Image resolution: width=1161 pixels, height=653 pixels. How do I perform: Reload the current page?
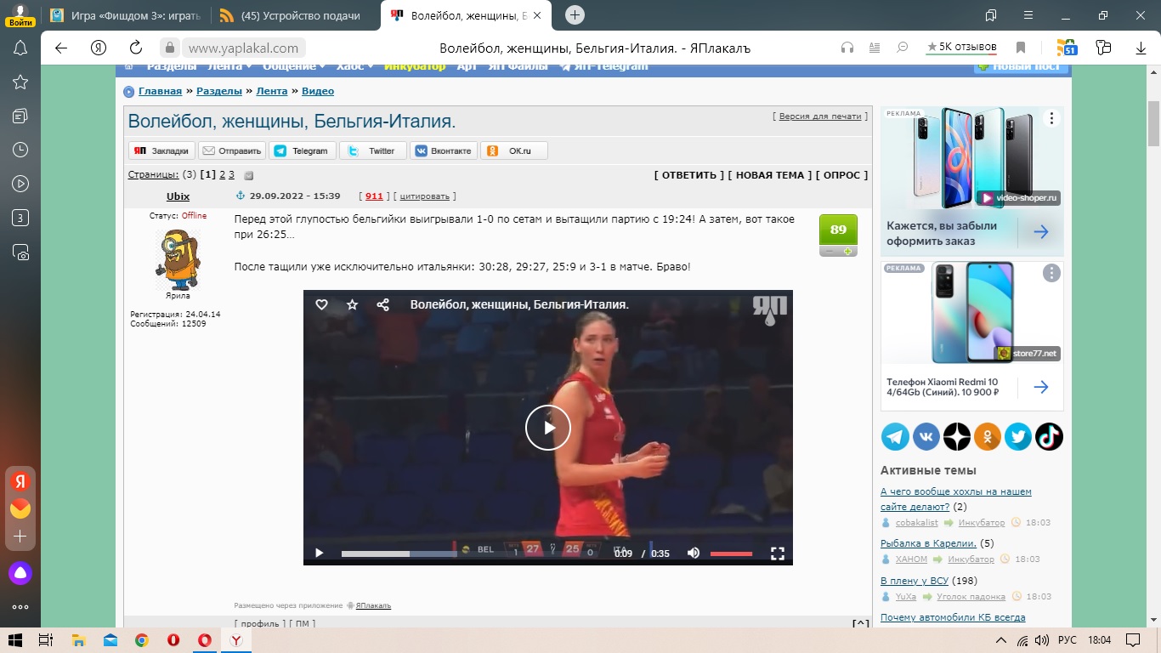tap(136, 48)
